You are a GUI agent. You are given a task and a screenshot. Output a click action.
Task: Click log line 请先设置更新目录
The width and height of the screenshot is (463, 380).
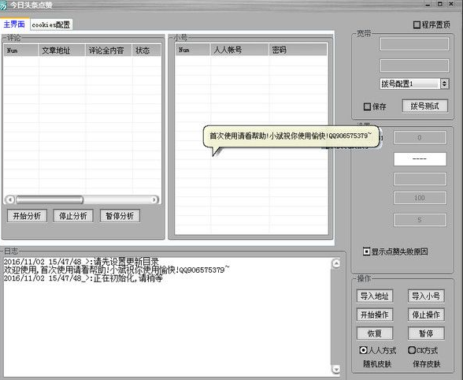pos(81,262)
